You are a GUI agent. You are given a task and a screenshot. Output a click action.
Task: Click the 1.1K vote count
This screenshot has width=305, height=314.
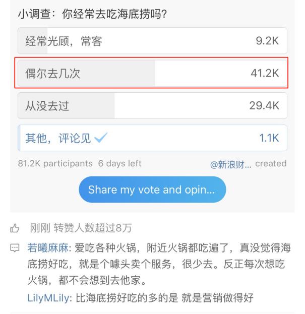[269, 138]
